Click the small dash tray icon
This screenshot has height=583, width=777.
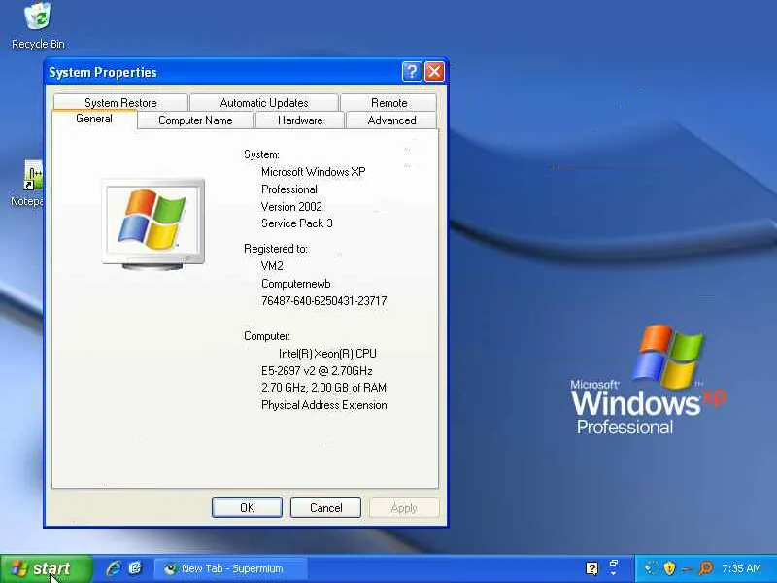coord(687,569)
